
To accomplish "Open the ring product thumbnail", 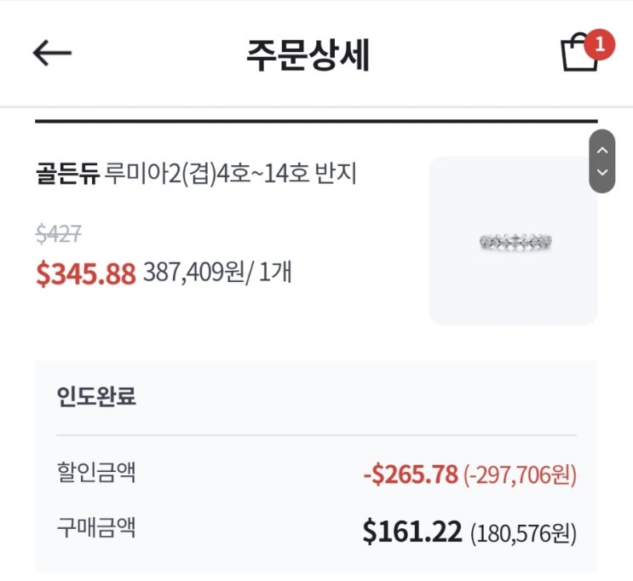I will click(513, 241).
